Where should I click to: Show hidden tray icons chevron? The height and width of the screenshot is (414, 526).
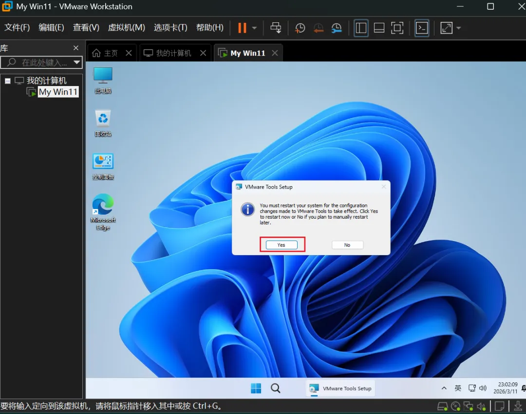[x=444, y=388]
